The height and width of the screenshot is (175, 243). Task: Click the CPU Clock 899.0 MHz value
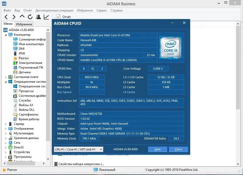pyautogui.click(x=92, y=77)
